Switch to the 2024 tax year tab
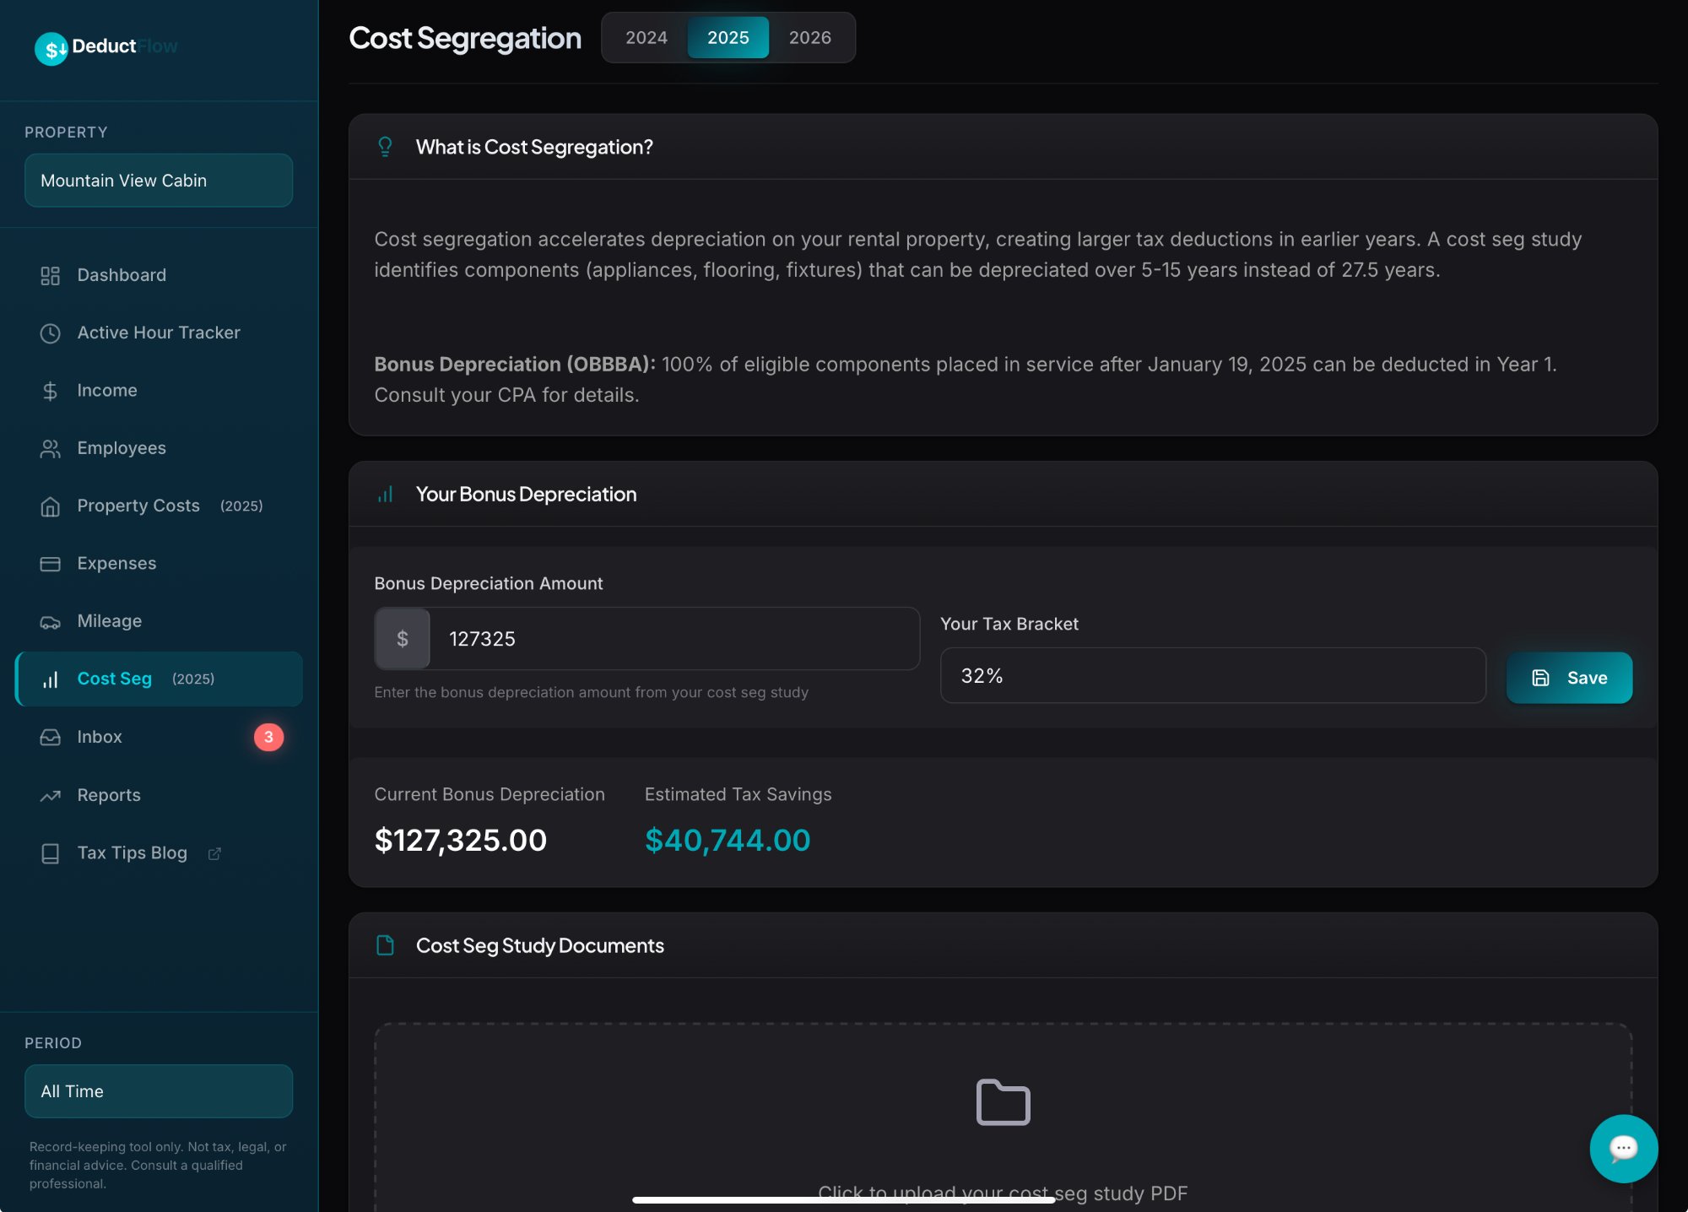Screen dimensions: 1688x1212 pyautogui.click(x=647, y=37)
